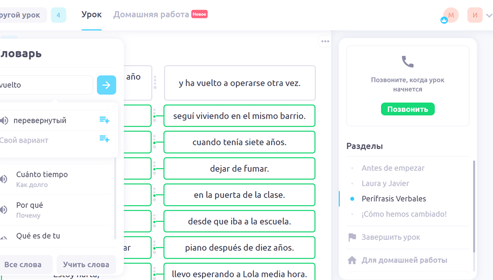Open the Все слова list
The image size is (493, 280).
coord(23,264)
